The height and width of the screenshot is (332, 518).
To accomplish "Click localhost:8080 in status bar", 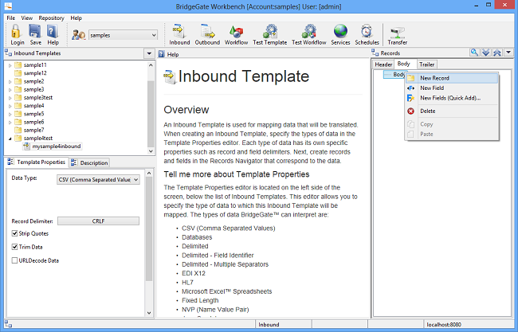I will point(444,325).
